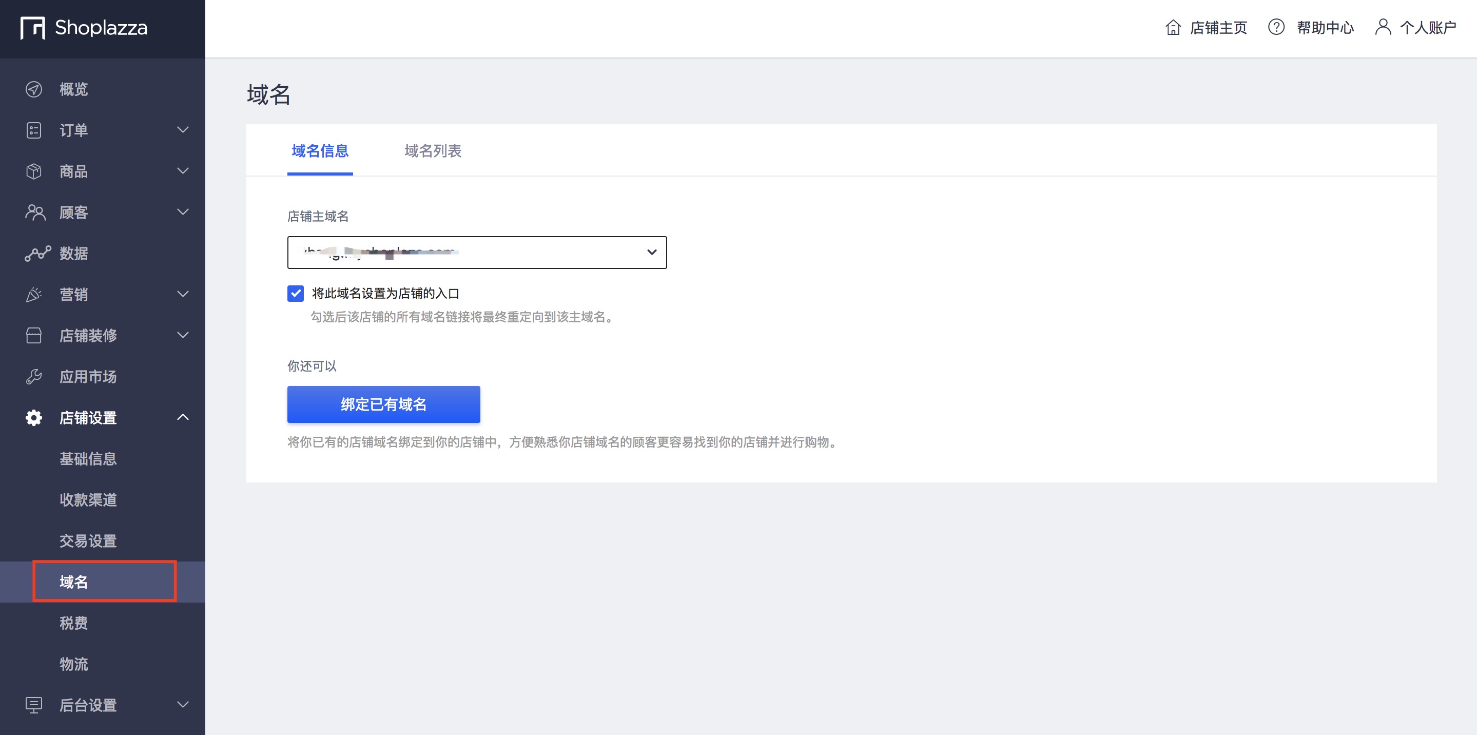The width and height of the screenshot is (1477, 735).
Task: Switch to the 域名信息 tab
Action: click(320, 151)
